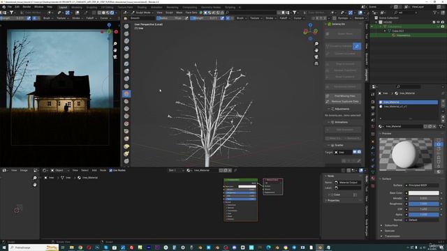Select the Flatten sculpt brush
Viewport: 447px width, 251px height.
[x=126, y=101]
